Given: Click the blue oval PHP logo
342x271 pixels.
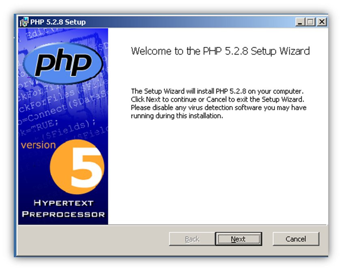Looking at the screenshot, I should tap(63, 63).
